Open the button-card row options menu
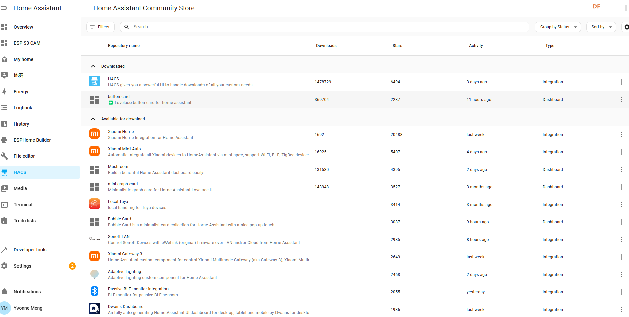 pyautogui.click(x=621, y=100)
